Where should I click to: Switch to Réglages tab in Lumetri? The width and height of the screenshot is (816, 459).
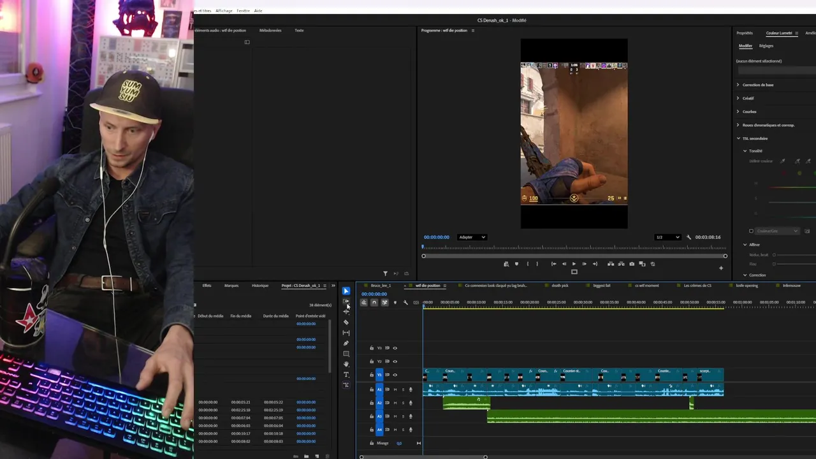click(x=766, y=46)
